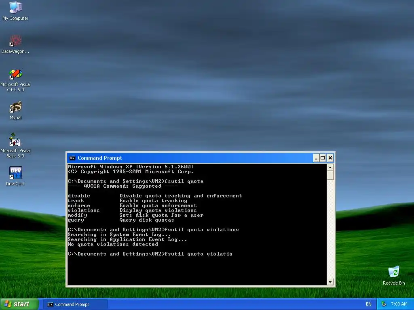Viewport: 414px width, 310px height.
Task: Select the Mypal browser shortcut
Action: pyautogui.click(x=15, y=111)
